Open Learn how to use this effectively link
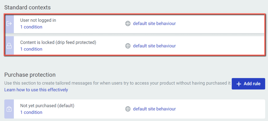 [x=36, y=89]
